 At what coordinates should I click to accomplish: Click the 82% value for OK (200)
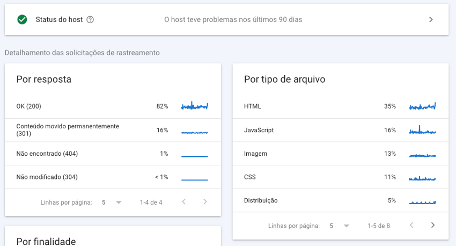162,106
